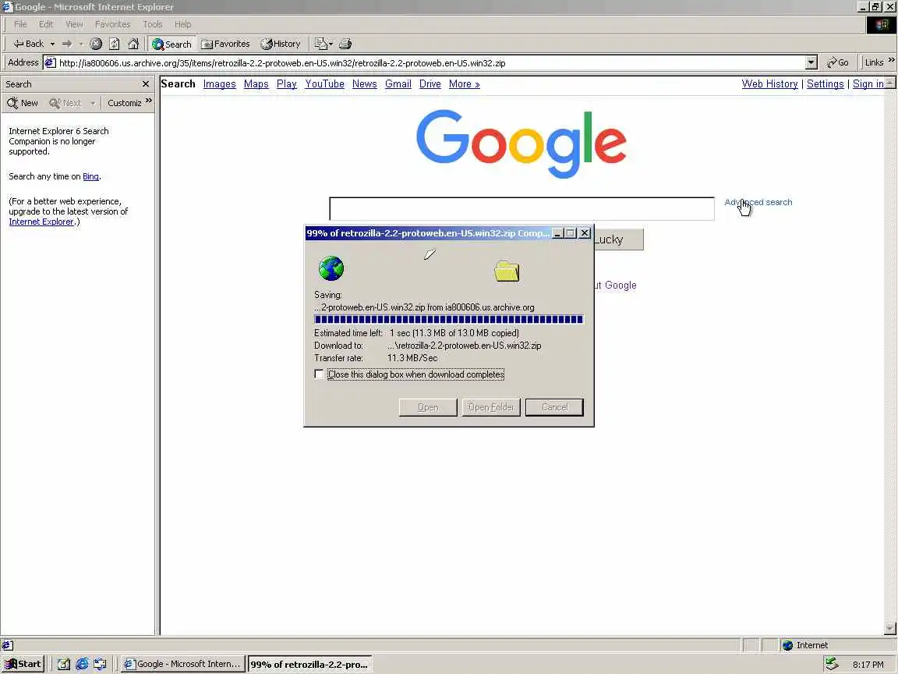Open the Web History link
Image resolution: width=898 pixels, height=674 pixels.
coord(769,83)
